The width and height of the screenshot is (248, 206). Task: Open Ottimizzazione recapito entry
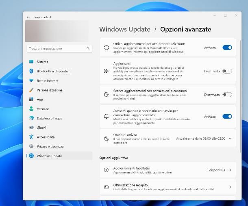coord(168,187)
